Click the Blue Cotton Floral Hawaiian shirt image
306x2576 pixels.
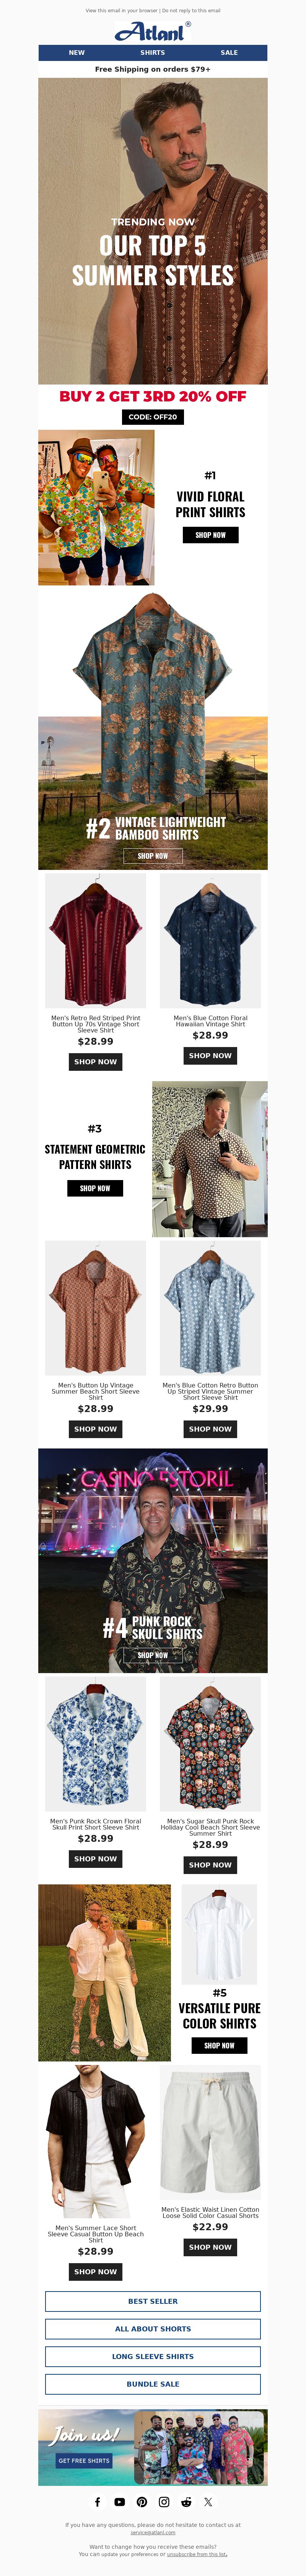point(210,941)
